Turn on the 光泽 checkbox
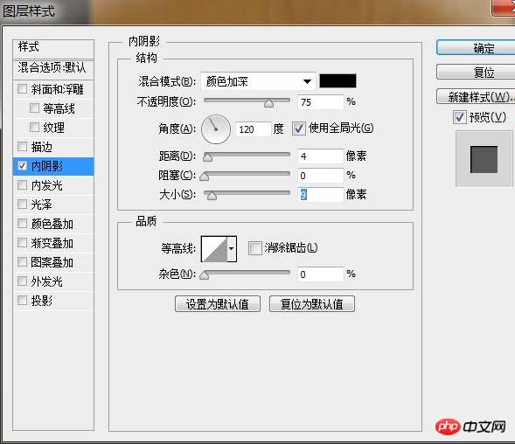The image size is (515, 444). pyautogui.click(x=22, y=204)
